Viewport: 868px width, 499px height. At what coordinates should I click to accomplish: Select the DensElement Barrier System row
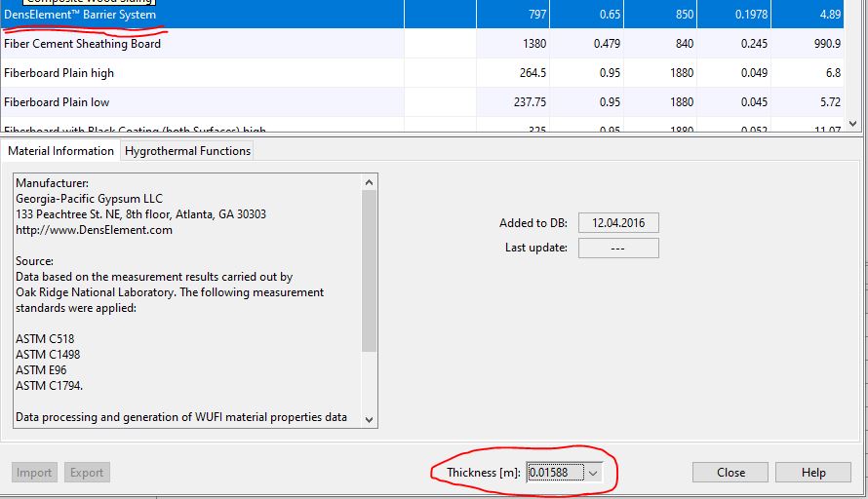point(80,15)
